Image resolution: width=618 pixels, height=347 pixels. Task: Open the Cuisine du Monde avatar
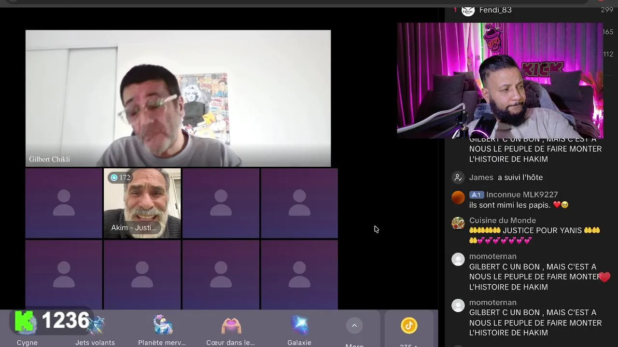coord(458,223)
